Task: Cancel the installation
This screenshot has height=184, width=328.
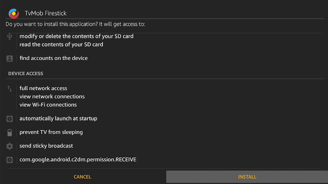Action: click(82, 177)
